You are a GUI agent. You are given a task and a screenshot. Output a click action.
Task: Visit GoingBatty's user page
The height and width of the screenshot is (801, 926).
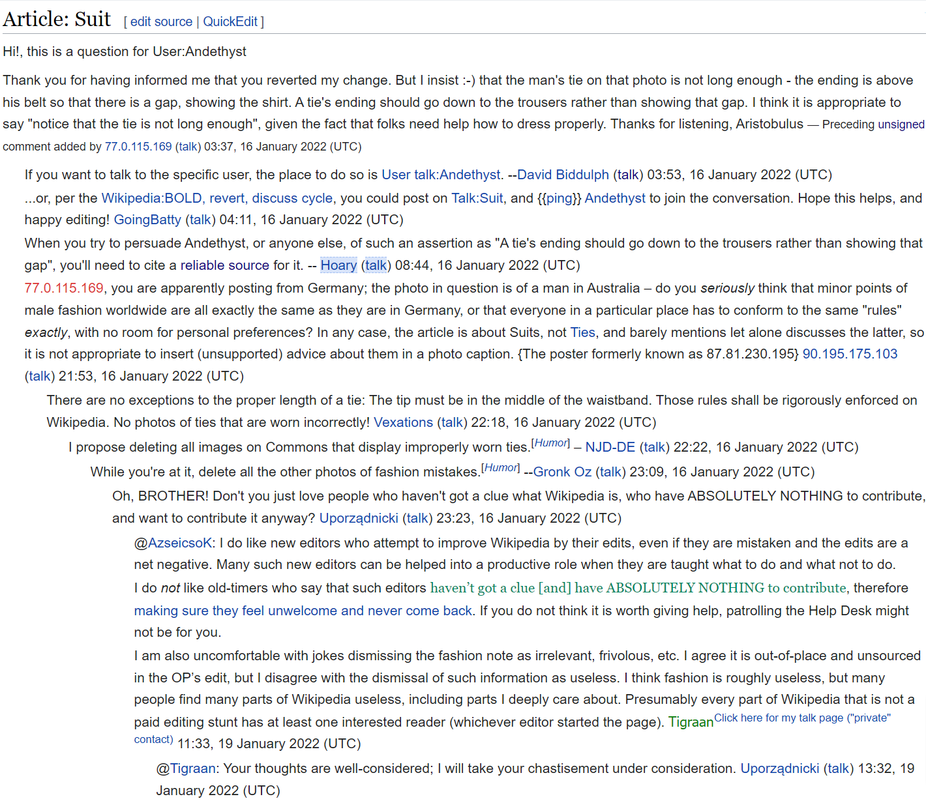[x=147, y=220]
